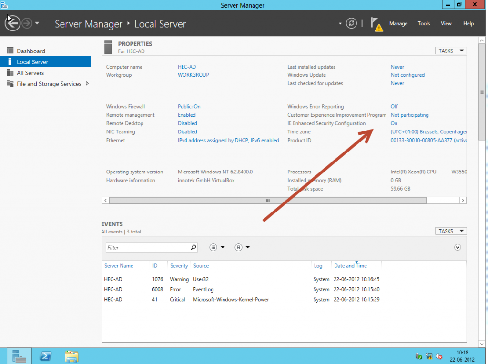Viewport: 488px width, 364px height.
Task: Turn off IE Enhanced Security Configuration
Action: click(x=394, y=123)
